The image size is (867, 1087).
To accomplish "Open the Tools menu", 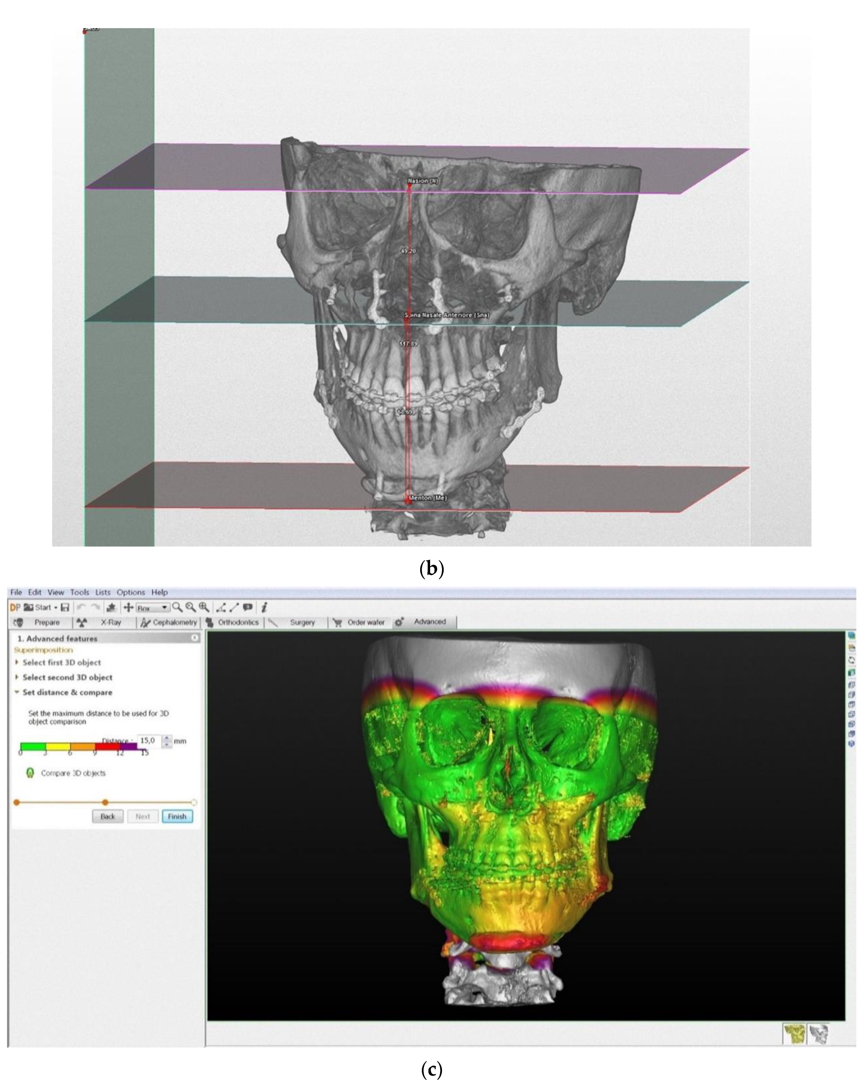I will coord(80,592).
